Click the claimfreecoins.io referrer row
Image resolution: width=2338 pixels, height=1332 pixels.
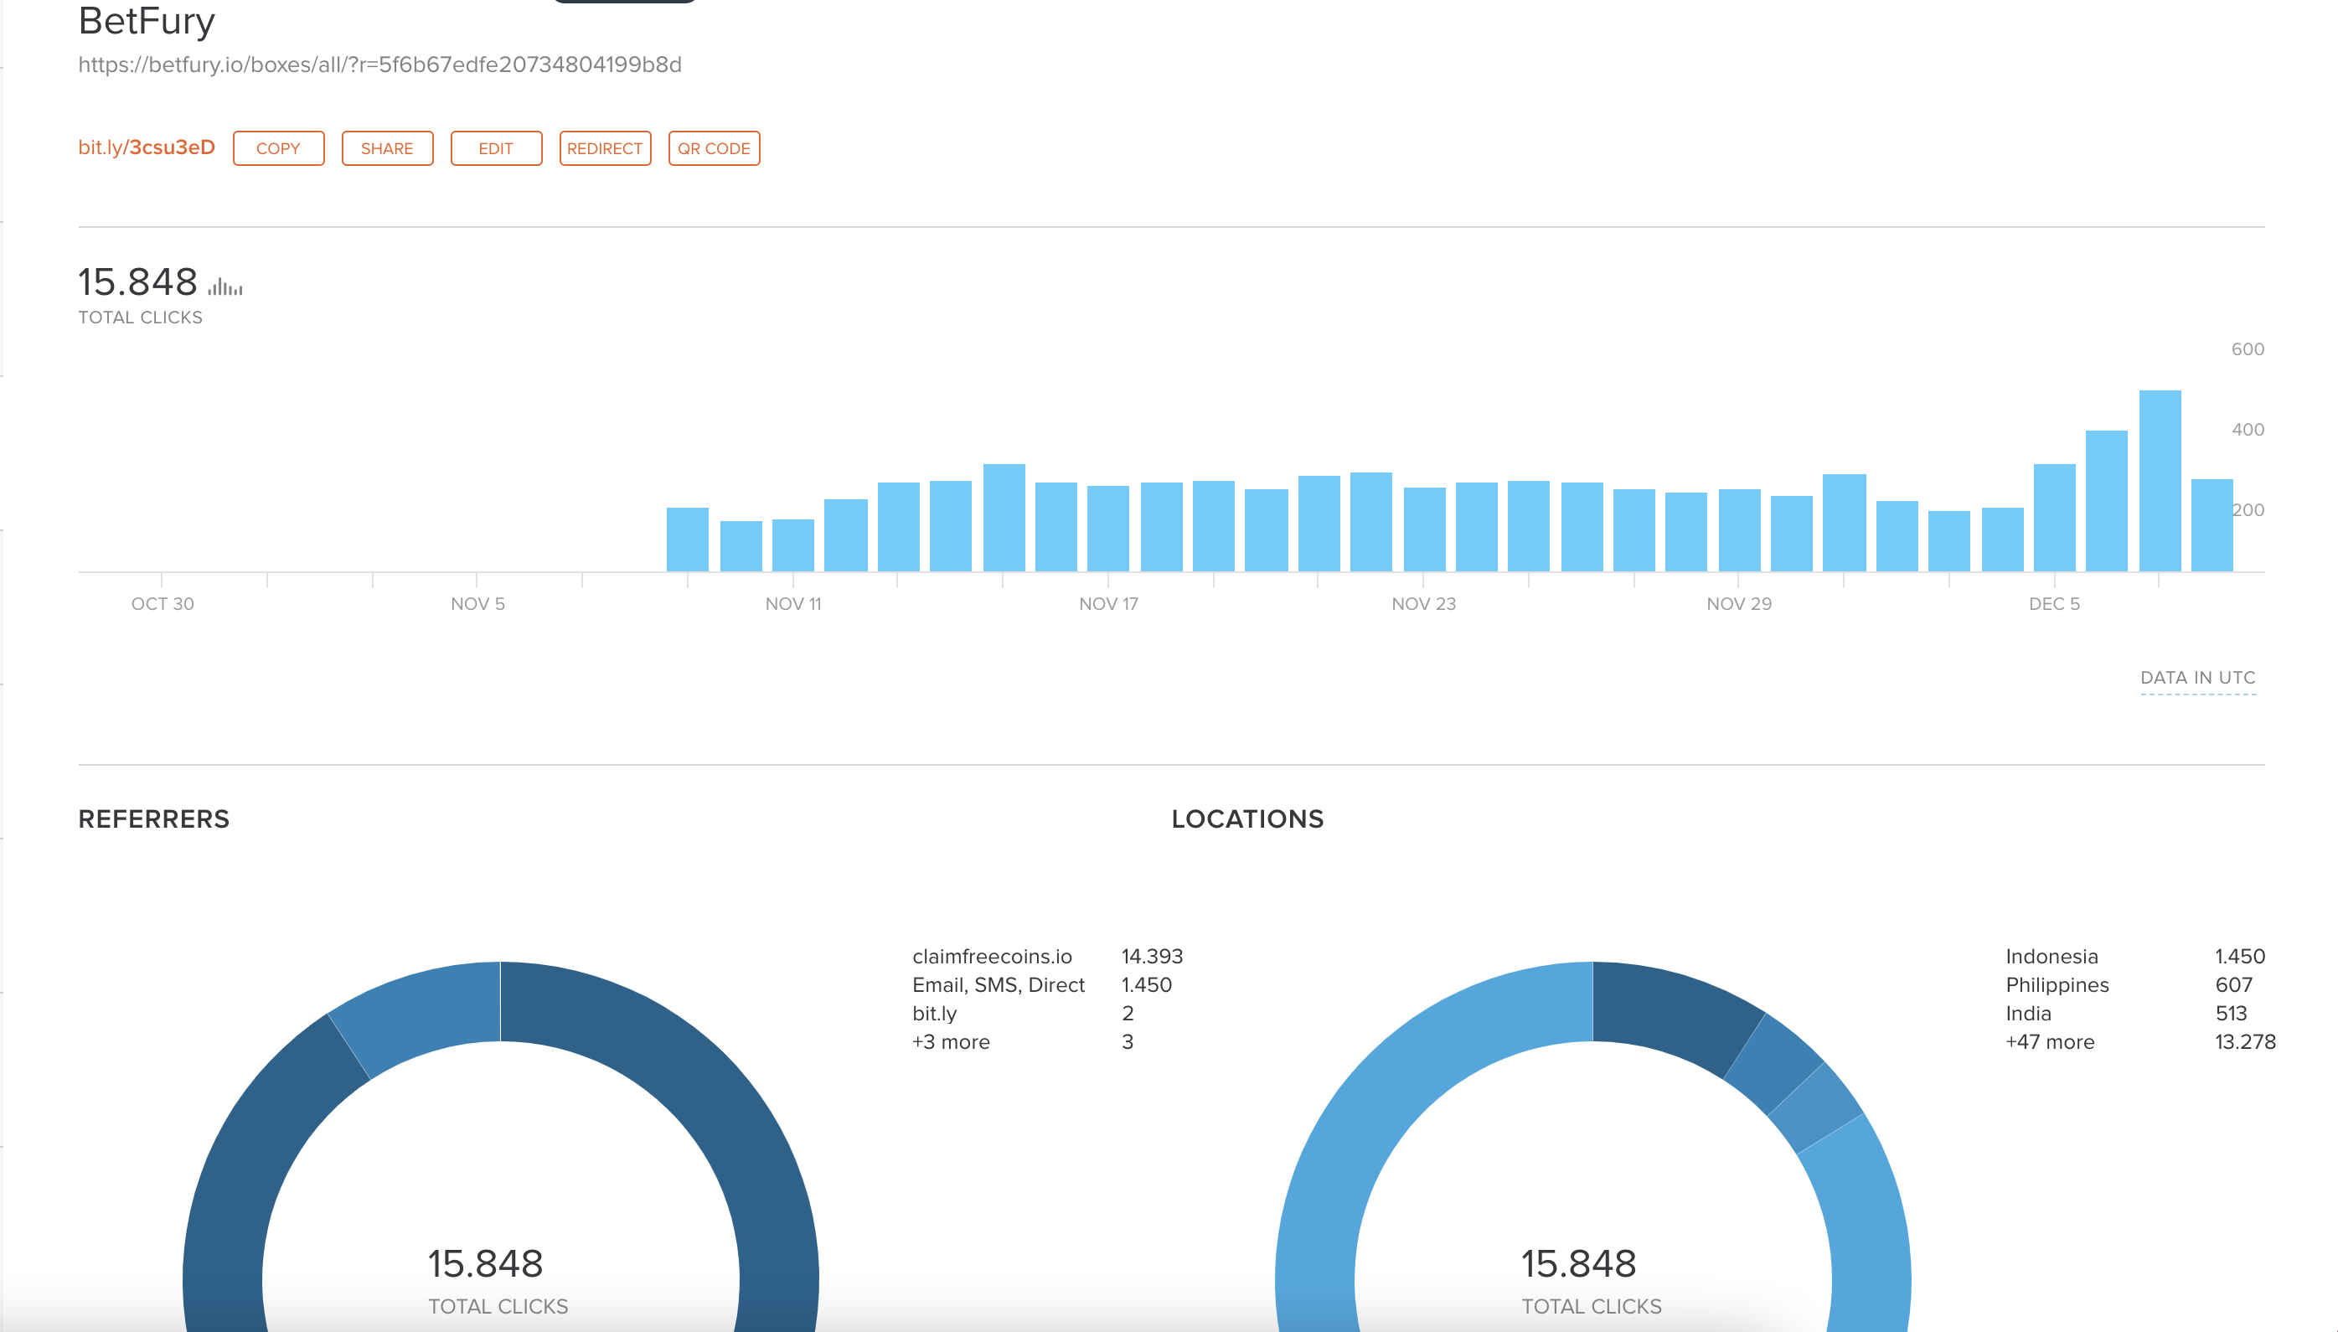pyautogui.click(x=1047, y=956)
